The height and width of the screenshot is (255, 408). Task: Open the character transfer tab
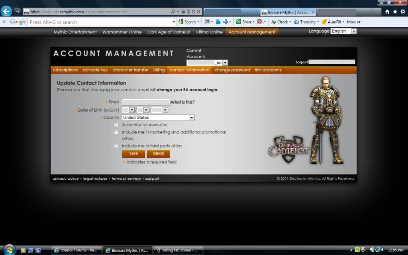(130, 70)
